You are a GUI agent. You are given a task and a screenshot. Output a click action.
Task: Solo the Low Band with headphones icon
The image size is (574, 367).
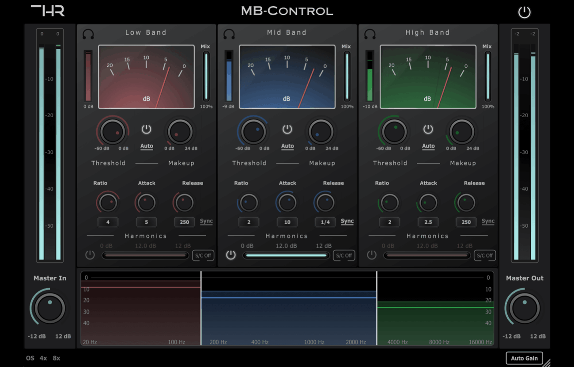[x=88, y=34]
